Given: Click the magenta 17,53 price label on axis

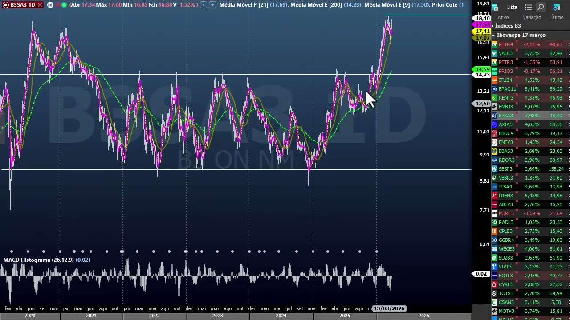Looking at the screenshot, I should 482,25.
